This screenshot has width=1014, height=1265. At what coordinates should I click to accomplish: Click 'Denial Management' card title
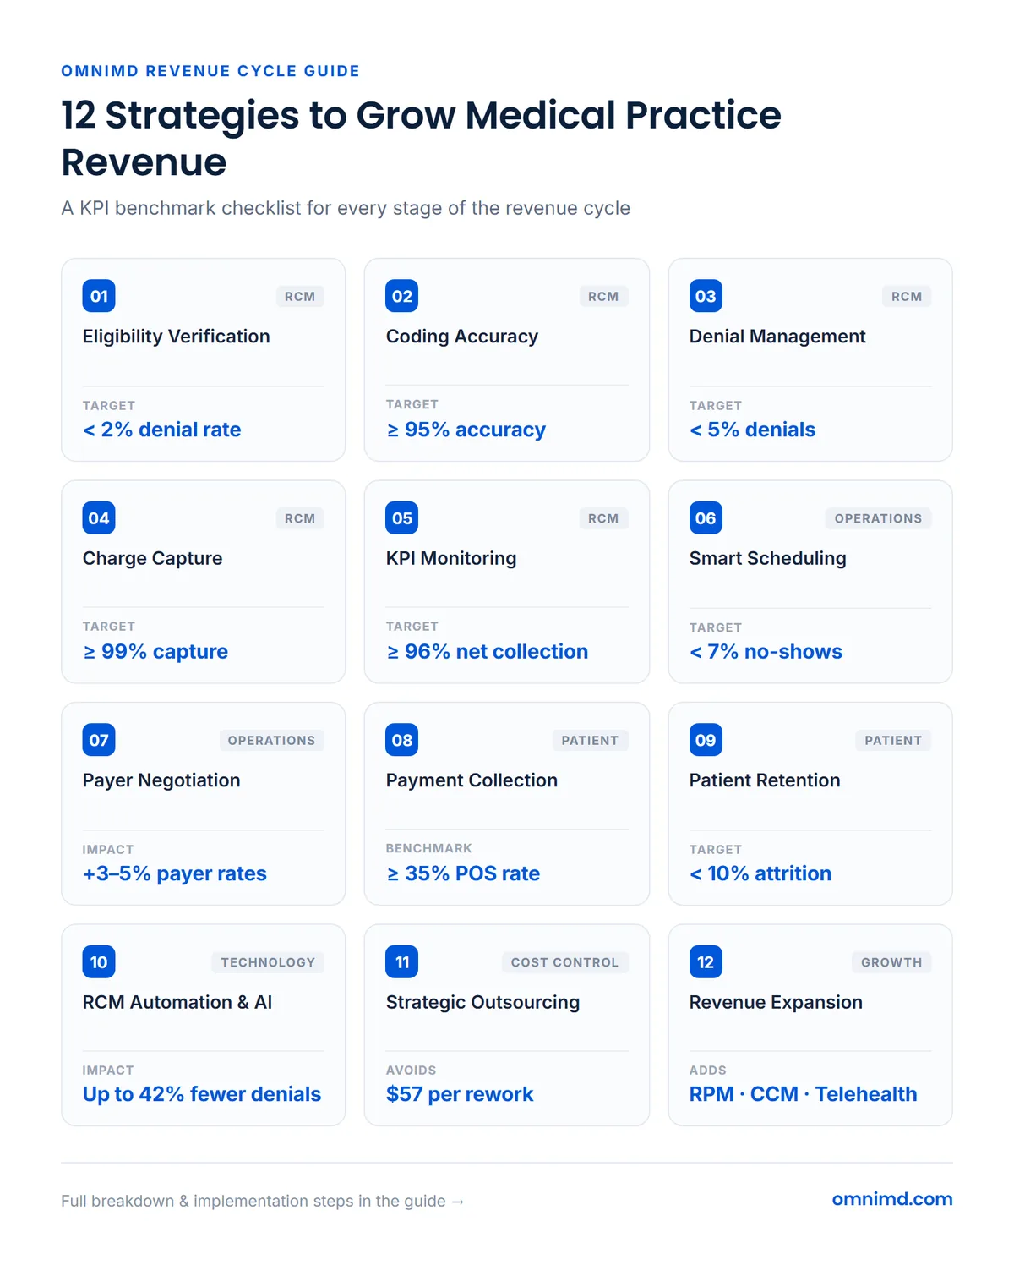777,337
